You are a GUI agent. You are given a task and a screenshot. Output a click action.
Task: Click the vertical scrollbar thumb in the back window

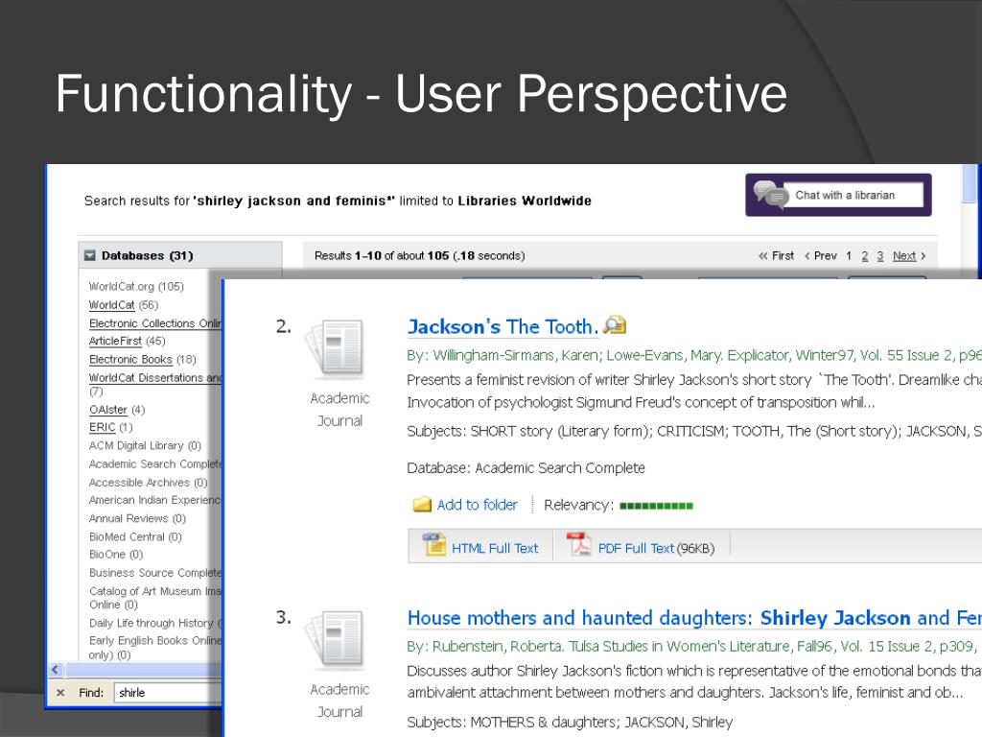click(x=970, y=183)
